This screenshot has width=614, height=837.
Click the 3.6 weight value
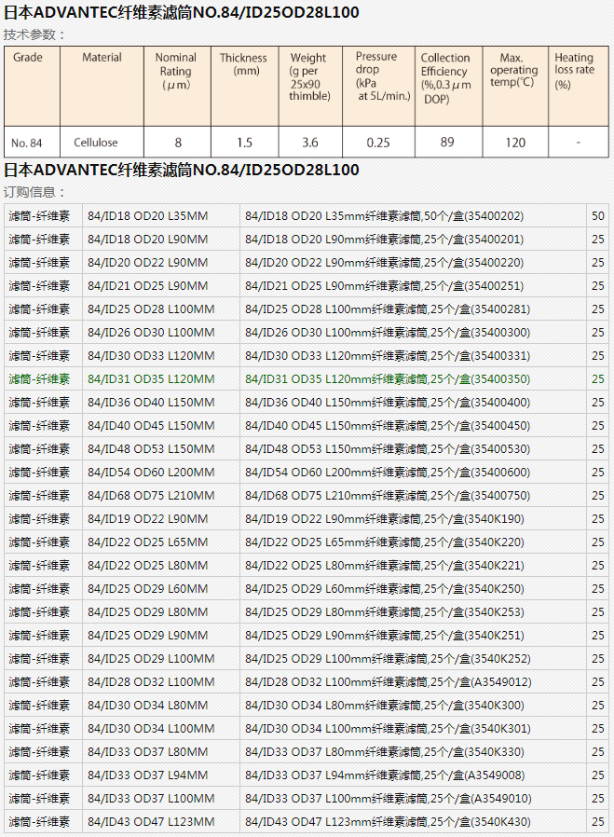[310, 143]
